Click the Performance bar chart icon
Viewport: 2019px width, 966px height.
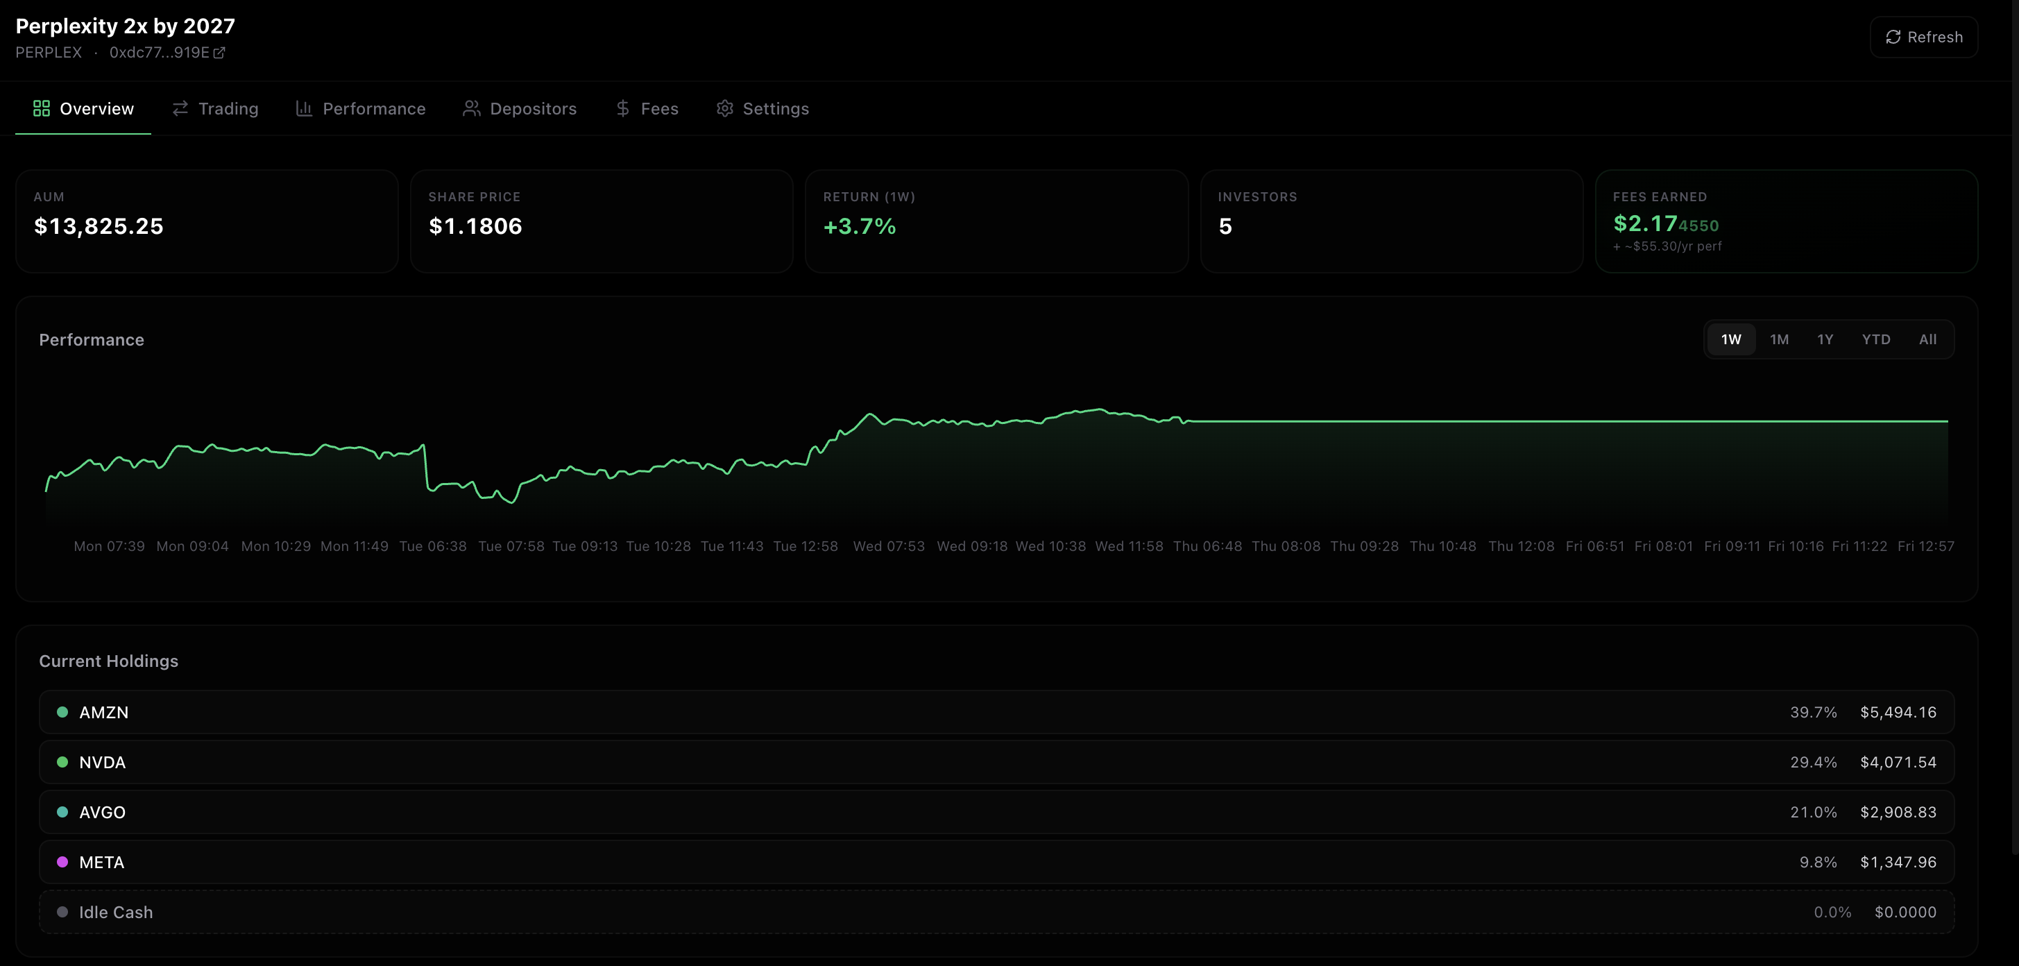[x=304, y=108]
